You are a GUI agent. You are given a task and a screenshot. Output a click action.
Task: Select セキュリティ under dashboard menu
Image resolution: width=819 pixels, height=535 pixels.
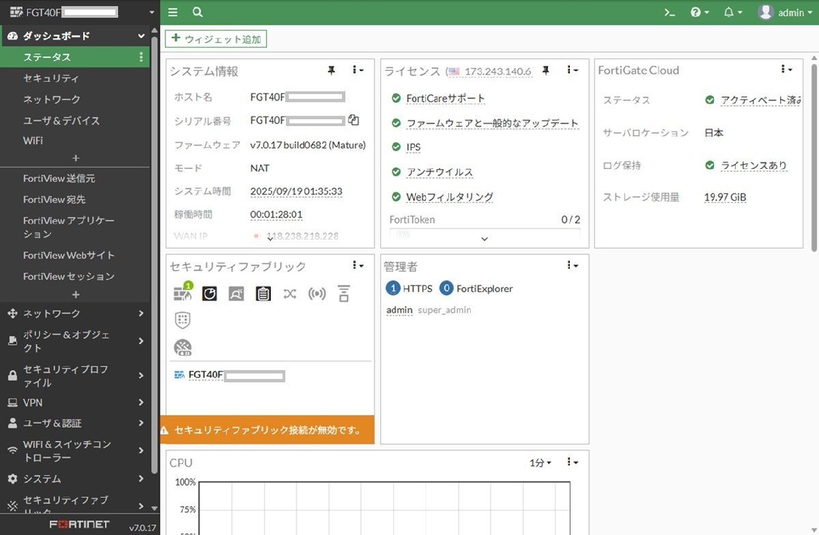51,78
